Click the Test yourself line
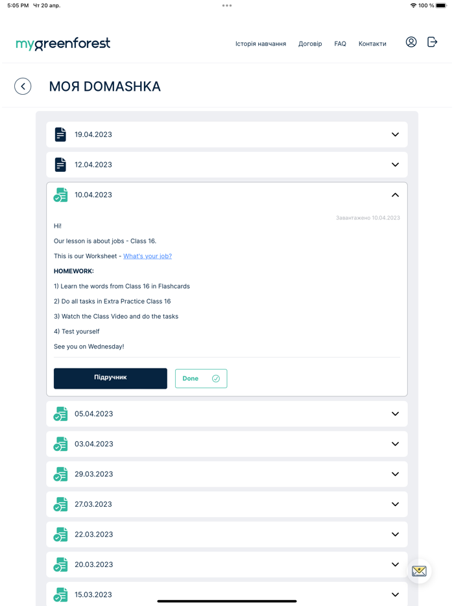 tap(77, 332)
